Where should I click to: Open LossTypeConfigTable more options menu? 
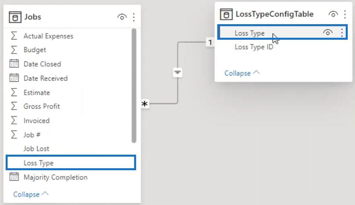point(345,14)
